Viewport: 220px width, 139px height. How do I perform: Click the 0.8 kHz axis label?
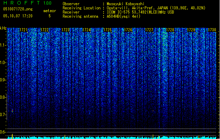tap(3, 97)
